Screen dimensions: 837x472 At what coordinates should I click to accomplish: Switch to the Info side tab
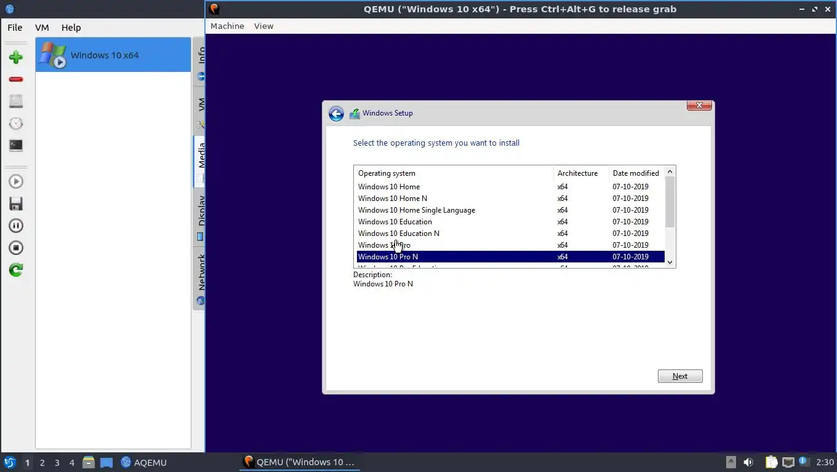[199, 61]
